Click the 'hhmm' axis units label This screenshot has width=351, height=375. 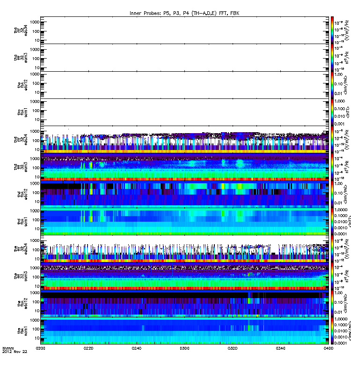(x=8, y=348)
